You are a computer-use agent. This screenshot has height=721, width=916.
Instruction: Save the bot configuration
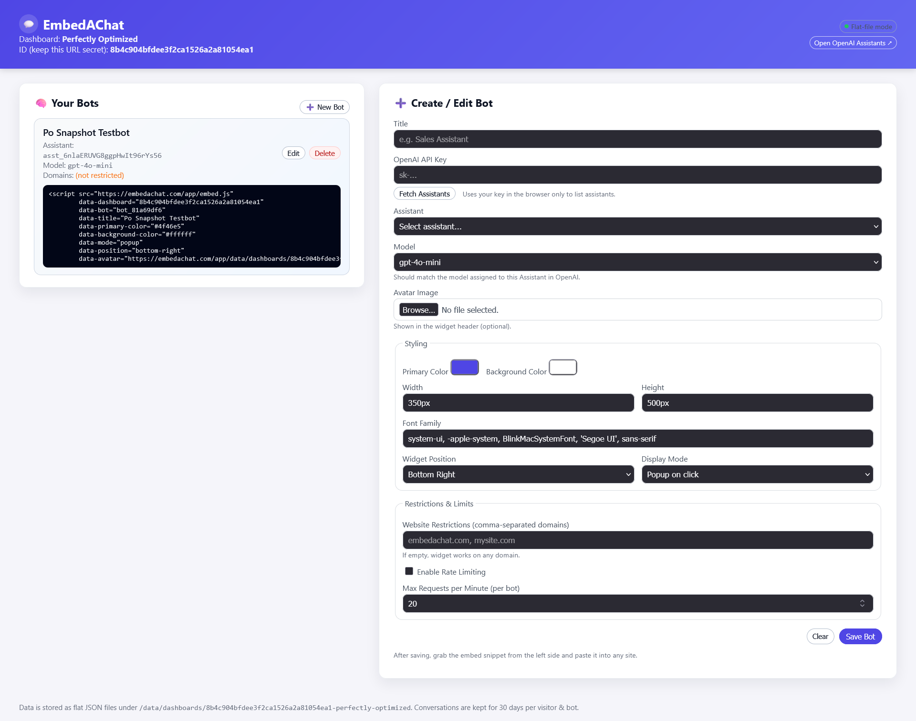click(x=860, y=636)
